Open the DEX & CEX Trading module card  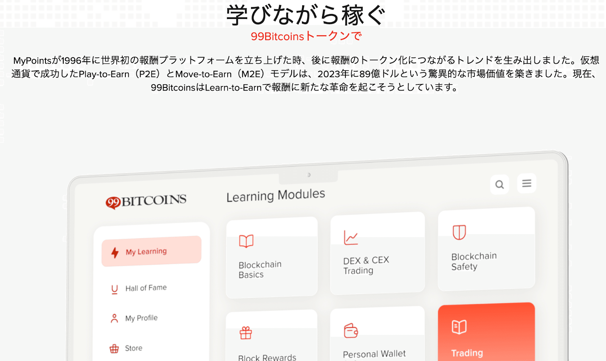(378, 253)
